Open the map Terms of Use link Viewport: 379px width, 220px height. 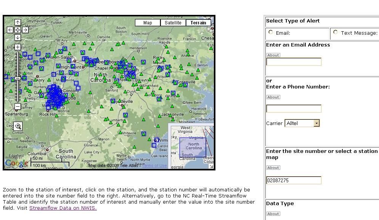(x=154, y=165)
